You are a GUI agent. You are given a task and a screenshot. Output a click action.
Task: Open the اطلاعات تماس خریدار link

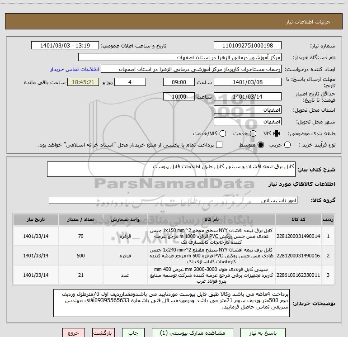(x=75, y=69)
